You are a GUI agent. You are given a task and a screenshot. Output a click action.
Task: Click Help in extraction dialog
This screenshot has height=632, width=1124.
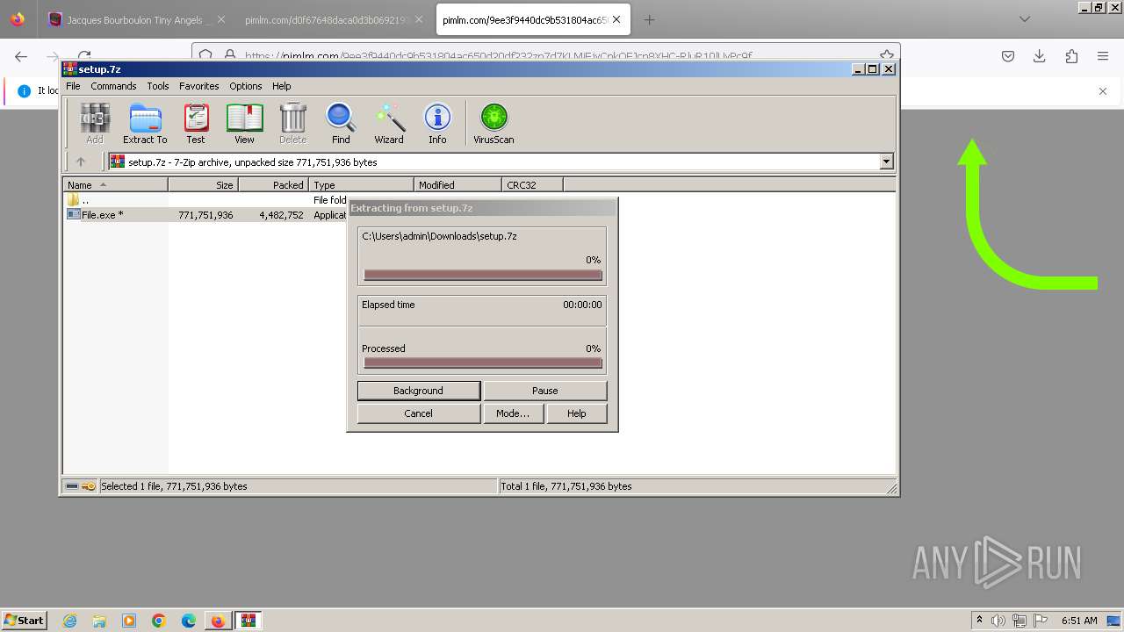coord(577,413)
